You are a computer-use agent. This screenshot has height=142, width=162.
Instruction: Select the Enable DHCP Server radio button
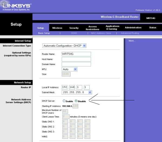click(64, 101)
